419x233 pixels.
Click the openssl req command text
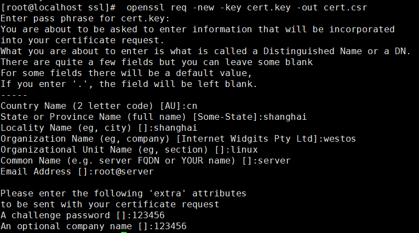point(246,8)
